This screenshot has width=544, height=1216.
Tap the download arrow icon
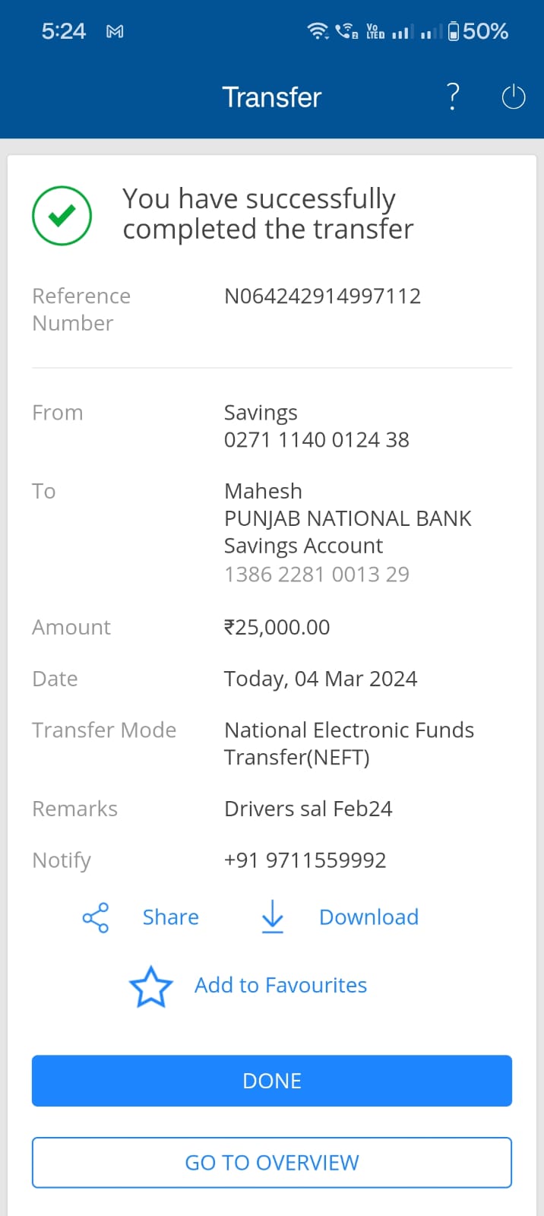coord(272,917)
